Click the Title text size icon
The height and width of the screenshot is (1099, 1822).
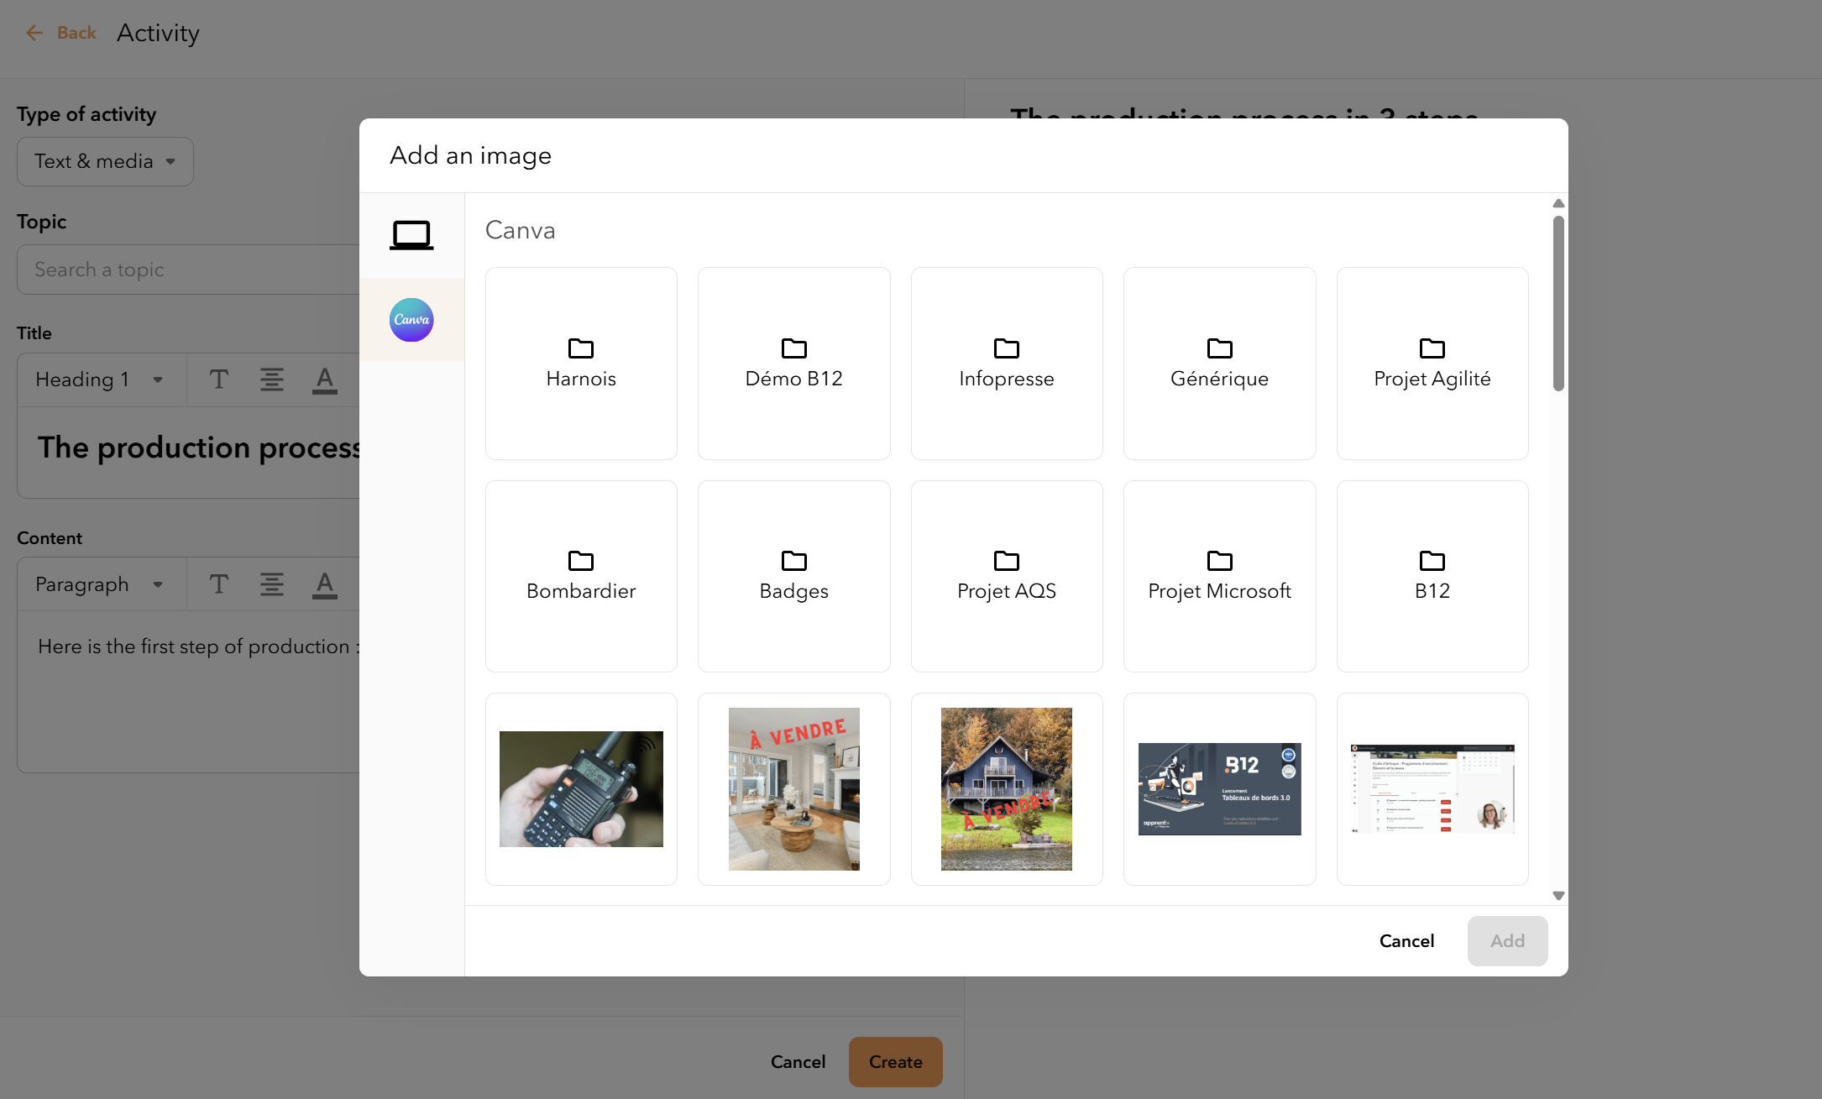pos(219,379)
